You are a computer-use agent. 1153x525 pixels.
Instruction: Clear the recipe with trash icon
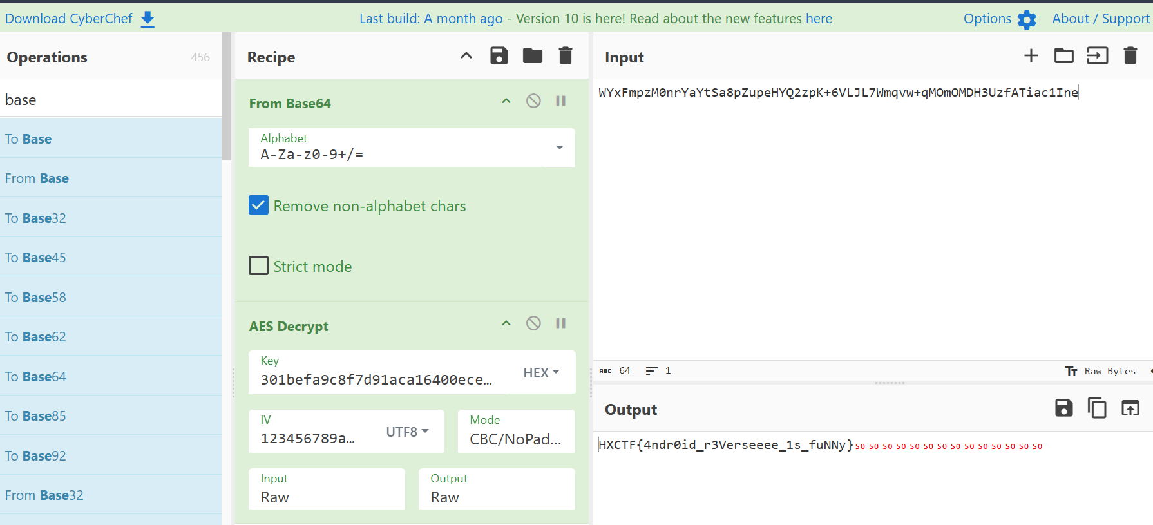coord(565,56)
